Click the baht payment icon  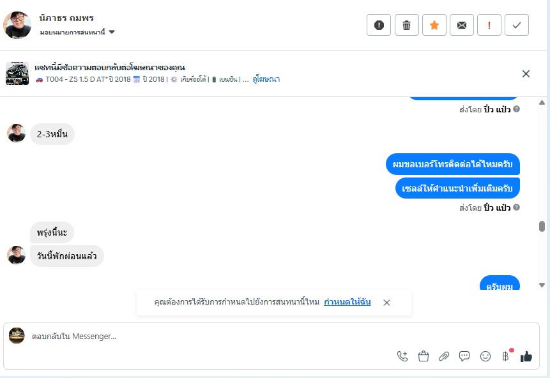pos(505,356)
